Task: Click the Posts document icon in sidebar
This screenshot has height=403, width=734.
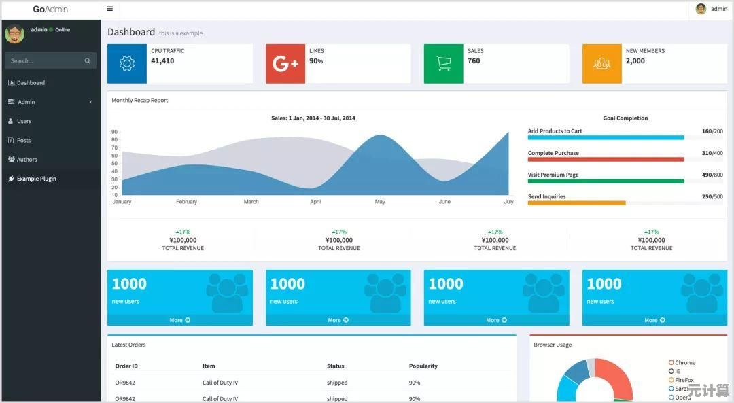Action: 11,141
